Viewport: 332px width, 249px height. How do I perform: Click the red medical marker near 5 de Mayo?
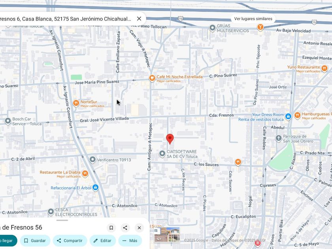(257, 243)
